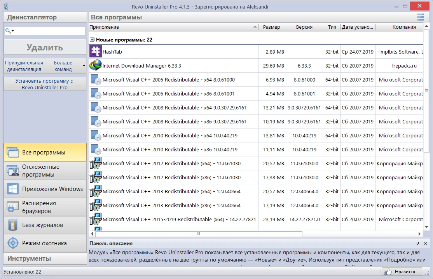Click icon of Visual C++ 2012 (x64) row
Image resolution: width=433 pixels, height=279 pixels.
[96, 163]
